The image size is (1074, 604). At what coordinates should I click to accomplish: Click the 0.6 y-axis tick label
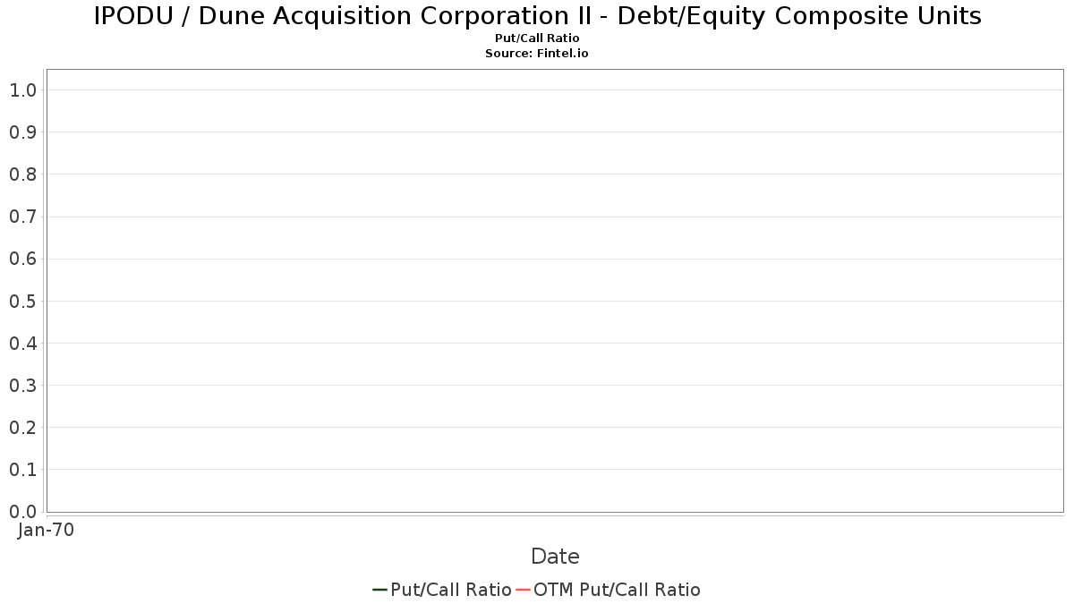click(22, 259)
